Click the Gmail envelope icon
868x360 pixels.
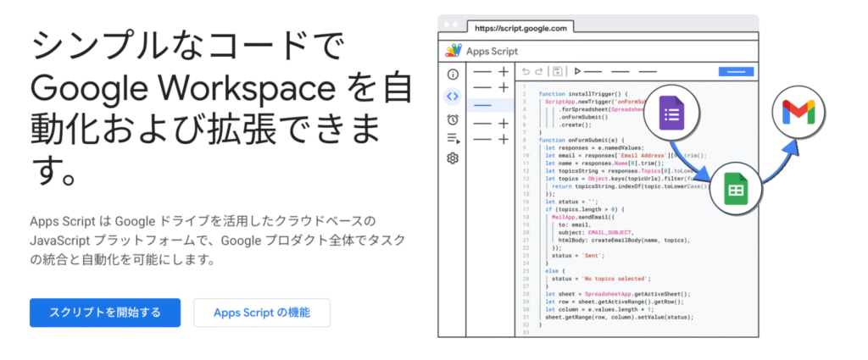(x=793, y=111)
